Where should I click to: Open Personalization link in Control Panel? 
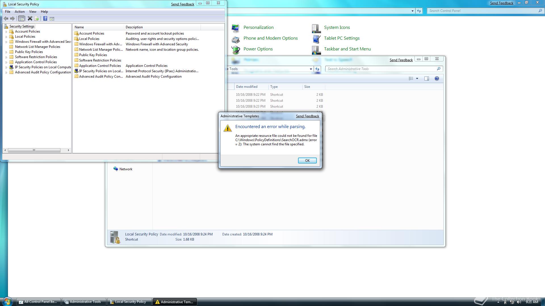[x=259, y=27]
